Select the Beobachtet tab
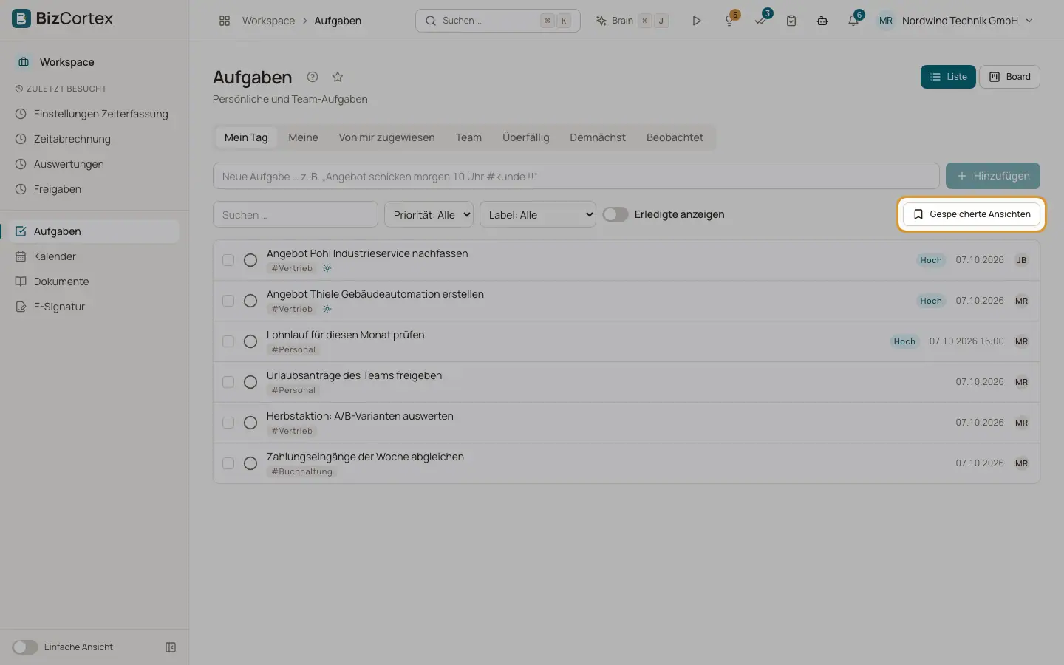Screen dimensions: 1064x665 coord(675,137)
